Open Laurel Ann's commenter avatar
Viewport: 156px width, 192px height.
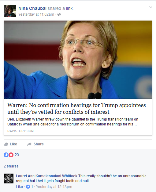coord(9,179)
